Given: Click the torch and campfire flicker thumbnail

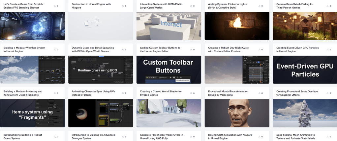Looking at the screenshot, I should point(237,26).
